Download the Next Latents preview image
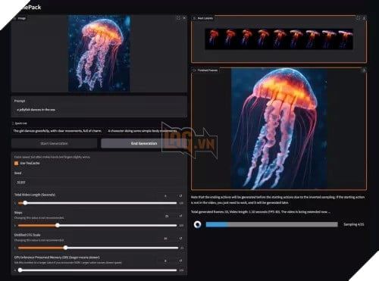The width and height of the screenshot is (379, 281). tap(364, 18)
